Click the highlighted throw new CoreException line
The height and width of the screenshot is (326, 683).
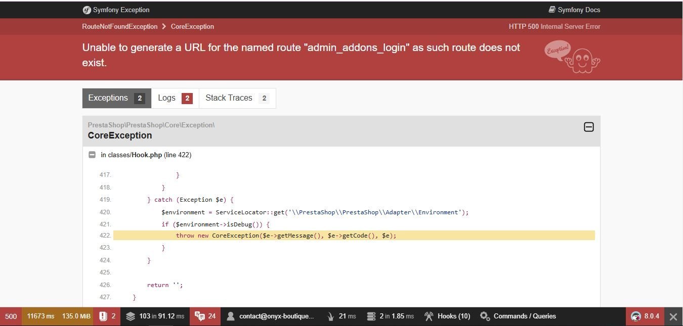[x=354, y=236]
